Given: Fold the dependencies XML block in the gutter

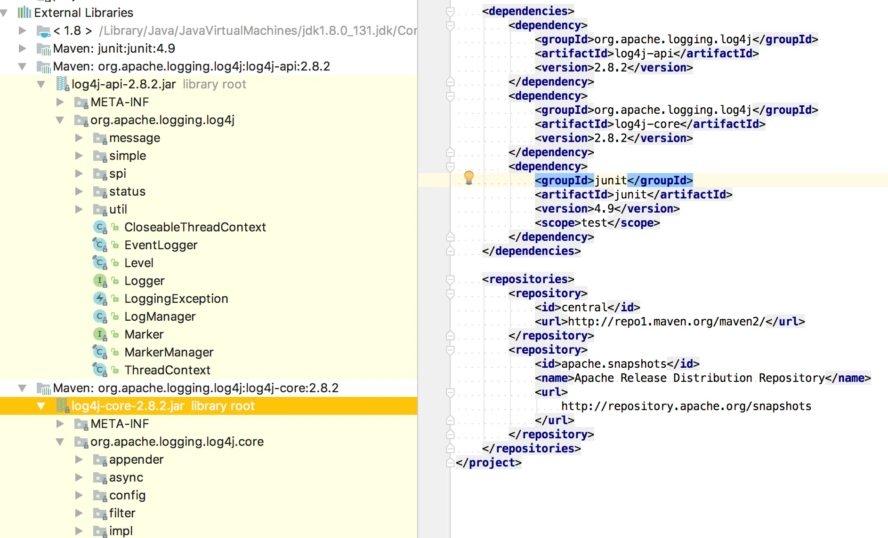Looking at the screenshot, I should tap(450, 12).
